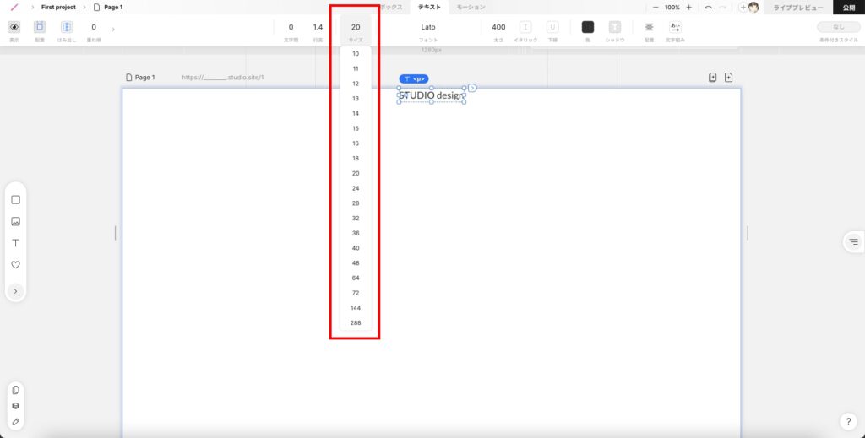This screenshot has height=438, width=865.
Task: Switch to the モーション tab
Action: pyautogui.click(x=471, y=7)
